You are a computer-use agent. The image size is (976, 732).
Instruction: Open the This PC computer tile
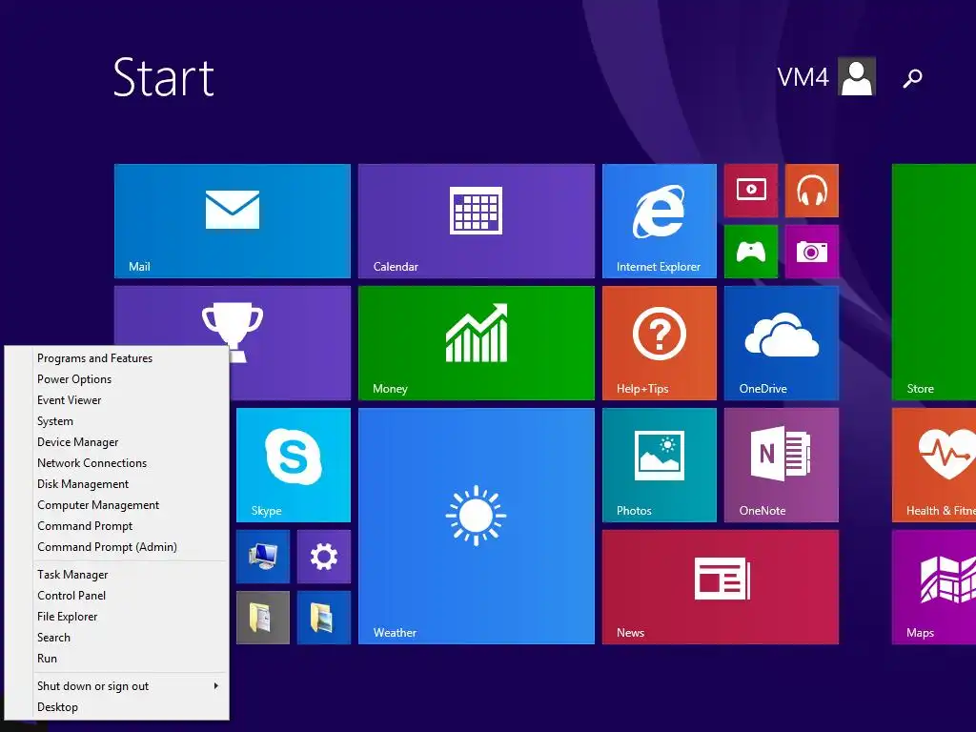[x=263, y=557]
